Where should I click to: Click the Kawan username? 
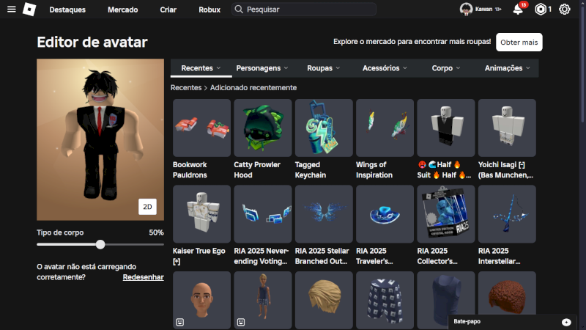tap(483, 10)
